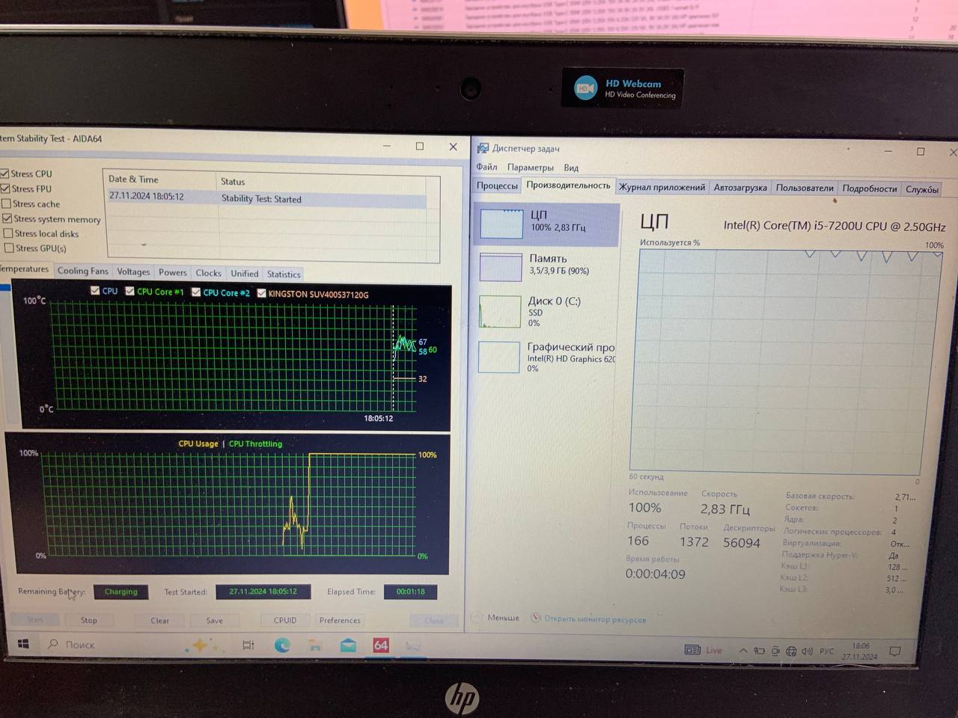Select the Производительность tab
The height and width of the screenshot is (718, 958).
(x=568, y=185)
